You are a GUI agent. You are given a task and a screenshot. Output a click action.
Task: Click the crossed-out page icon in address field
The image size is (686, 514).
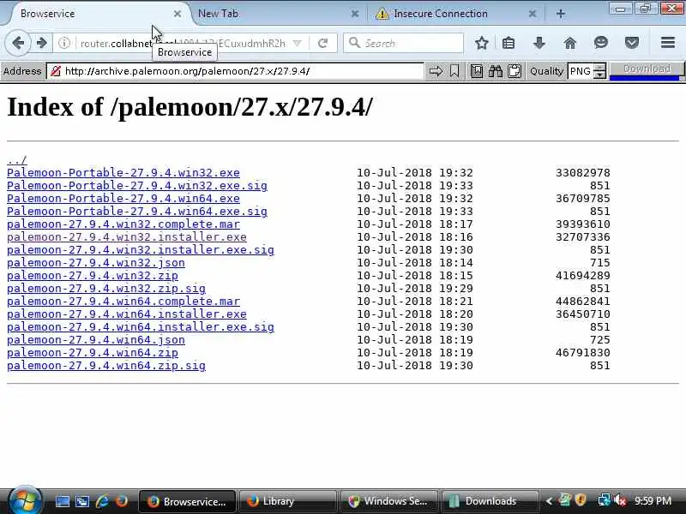point(56,71)
